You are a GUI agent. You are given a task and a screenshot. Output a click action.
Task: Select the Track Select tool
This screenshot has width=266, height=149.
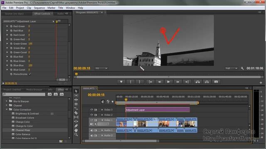(76, 96)
